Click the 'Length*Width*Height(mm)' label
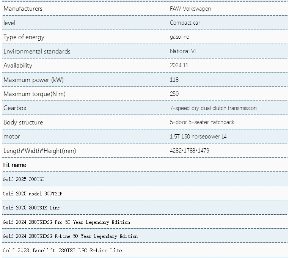This screenshot has width=289, height=258. point(40,151)
